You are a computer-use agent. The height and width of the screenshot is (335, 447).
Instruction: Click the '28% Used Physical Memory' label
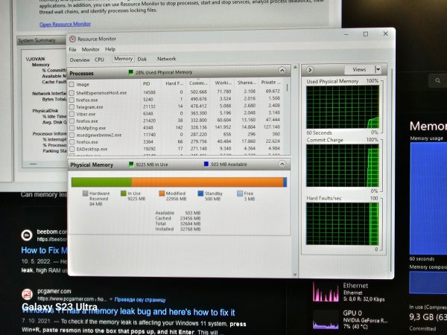pos(164,72)
